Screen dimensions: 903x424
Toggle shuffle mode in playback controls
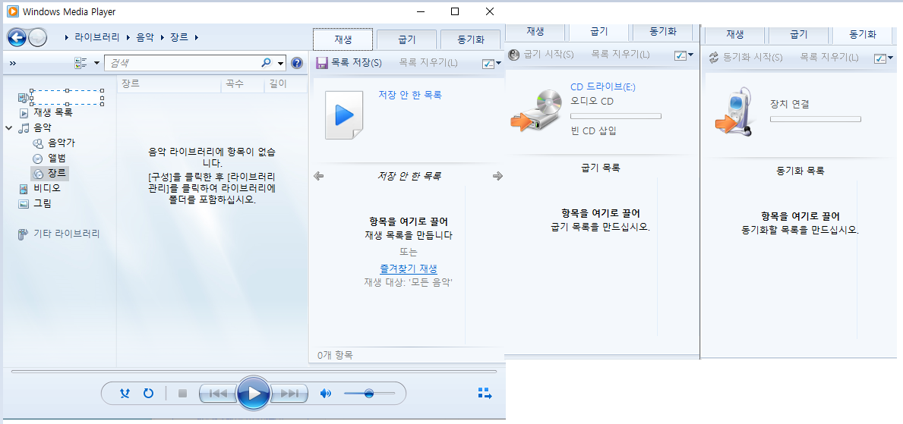[x=125, y=394]
